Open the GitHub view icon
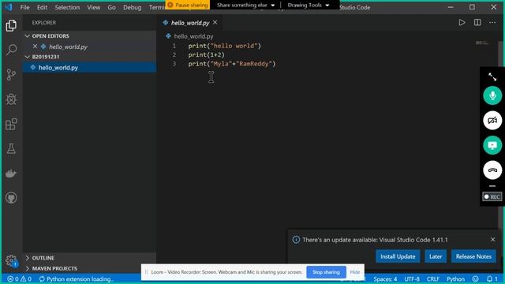Image resolution: width=505 pixels, height=284 pixels. 11,198
